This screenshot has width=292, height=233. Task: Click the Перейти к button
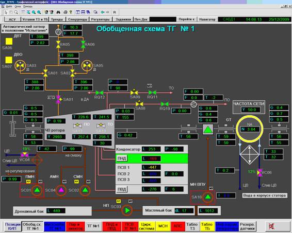pyautogui.click(x=186, y=20)
